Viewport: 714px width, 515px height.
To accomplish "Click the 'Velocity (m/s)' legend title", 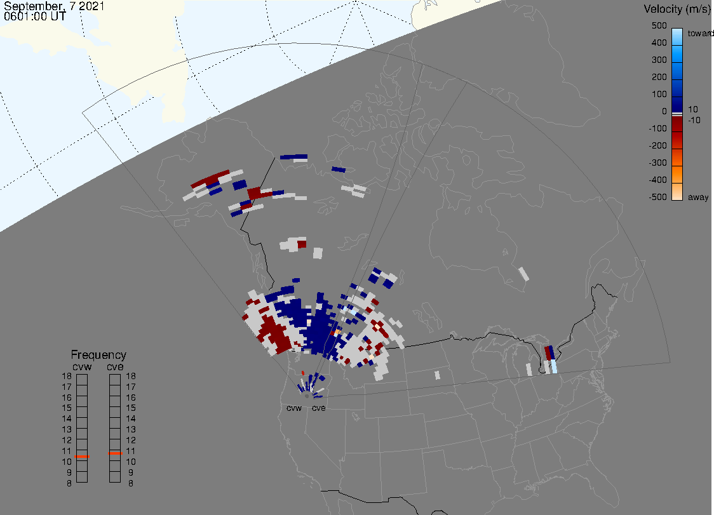I will pos(676,9).
